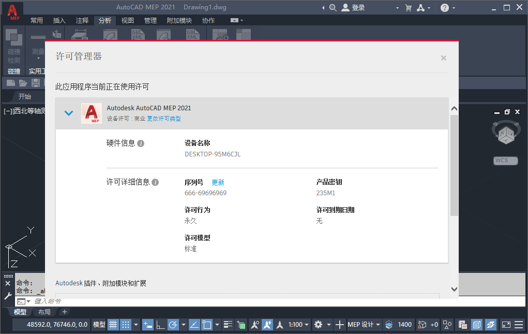Screen dimensions: 528x334
Task: Switch to the 布局 layout tab
Action: 44,312
